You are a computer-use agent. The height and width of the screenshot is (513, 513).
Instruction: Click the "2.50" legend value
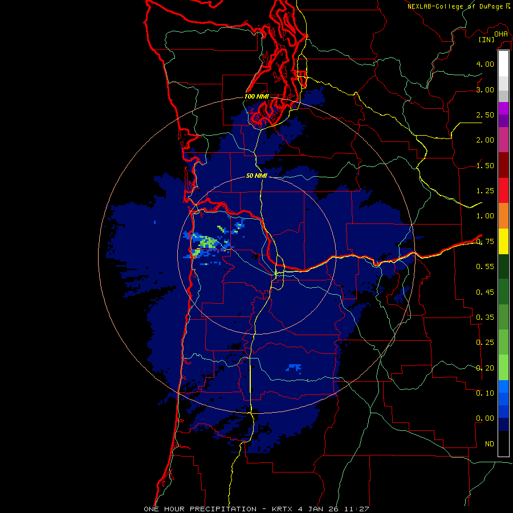(485, 115)
